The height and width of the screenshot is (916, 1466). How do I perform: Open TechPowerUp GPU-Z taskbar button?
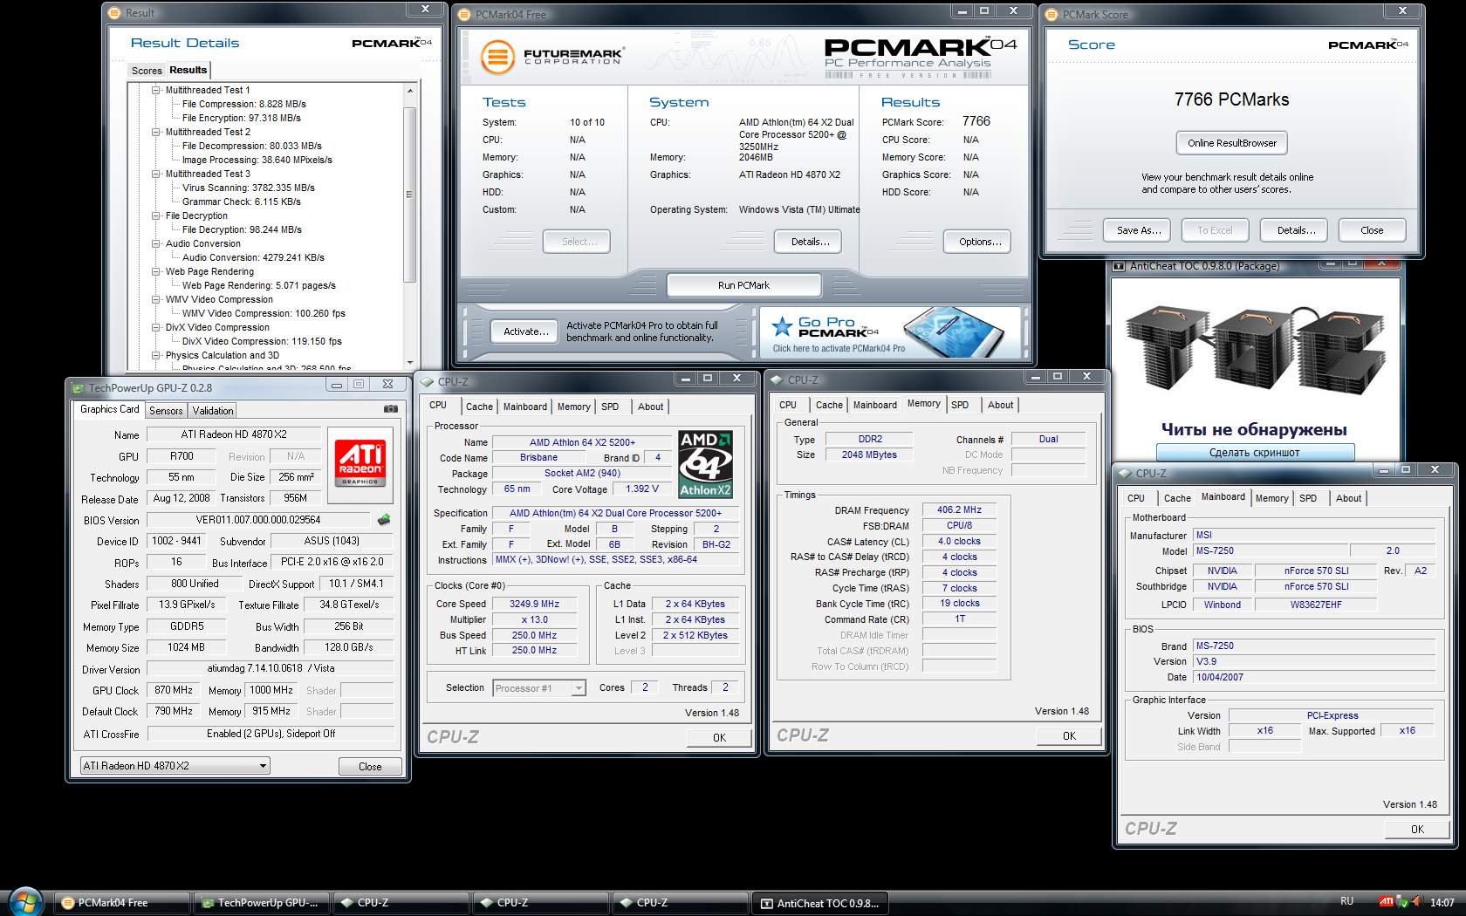[x=262, y=903]
